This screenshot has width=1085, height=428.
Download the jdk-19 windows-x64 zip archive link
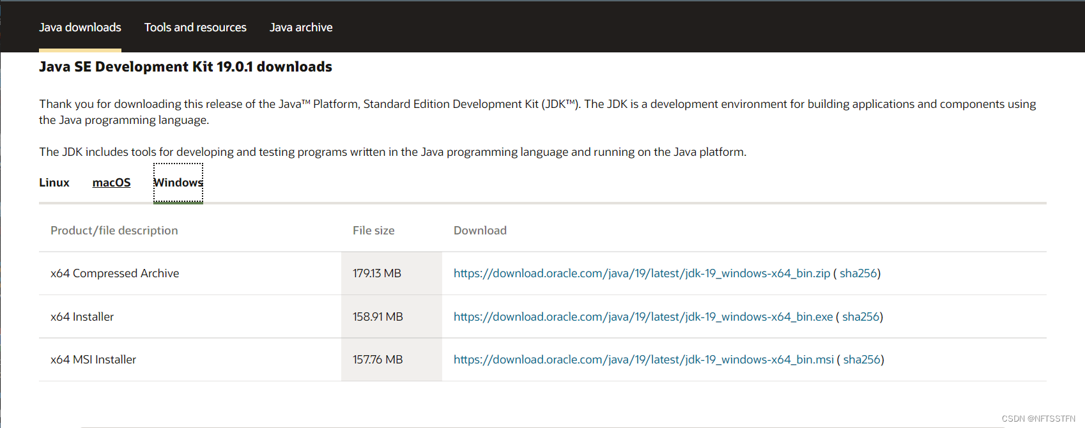tap(642, 273)
